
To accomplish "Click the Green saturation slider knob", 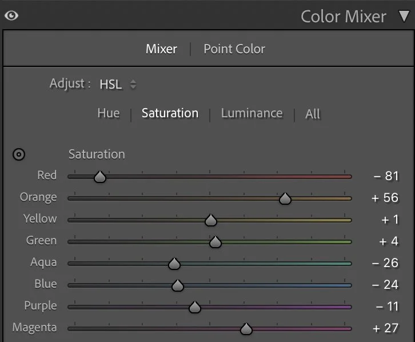I will click(x=215, y=242).
